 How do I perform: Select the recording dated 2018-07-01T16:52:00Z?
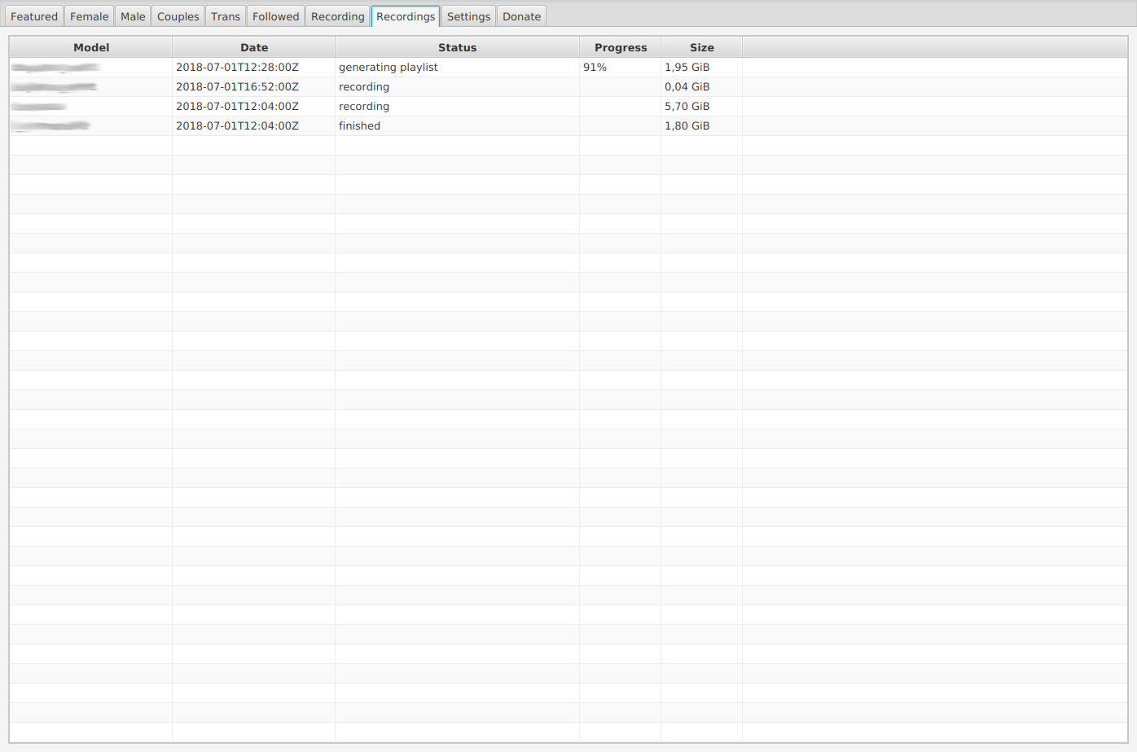point(237,87)
